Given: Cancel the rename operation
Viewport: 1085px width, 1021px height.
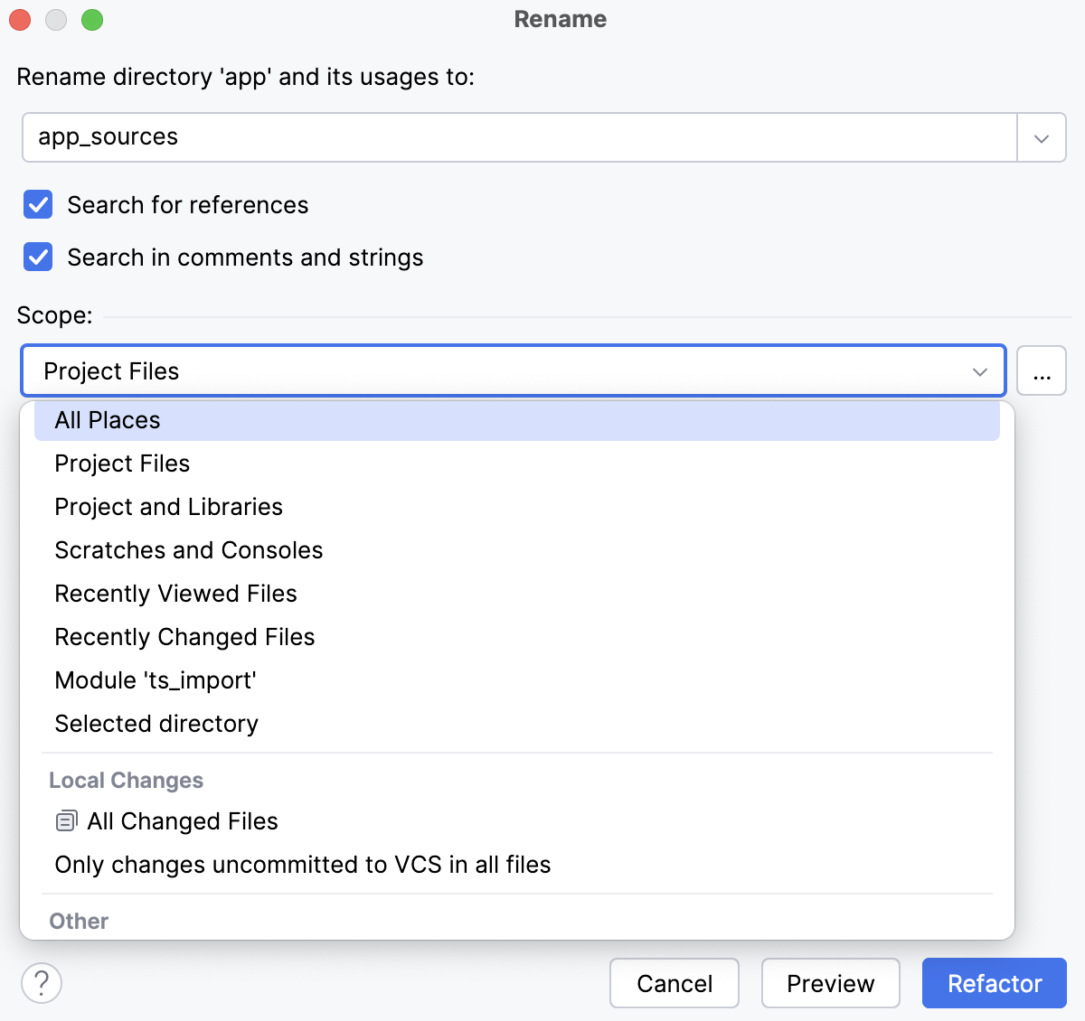Looking at the screenshot, I should click(x=674, y=983).
